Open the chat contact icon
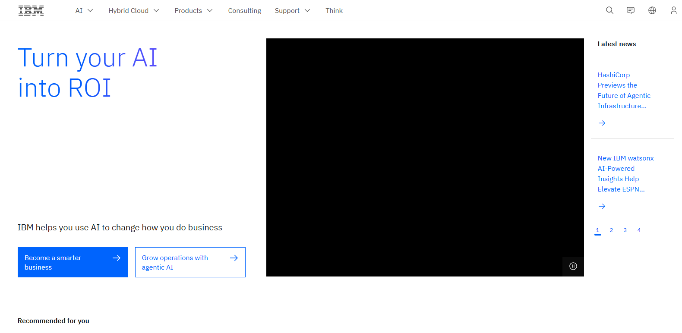 [x=631, y=10]
